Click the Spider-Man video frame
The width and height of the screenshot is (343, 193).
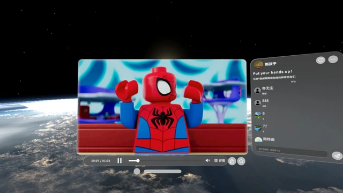pyautogui.click(x=162, y=107)
